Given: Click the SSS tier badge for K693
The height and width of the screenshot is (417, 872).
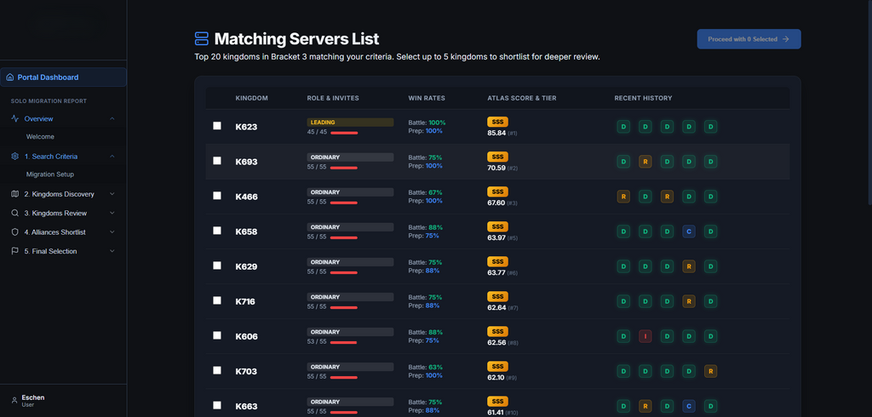Looking at the screenshot, I should (x=497, y=157).
